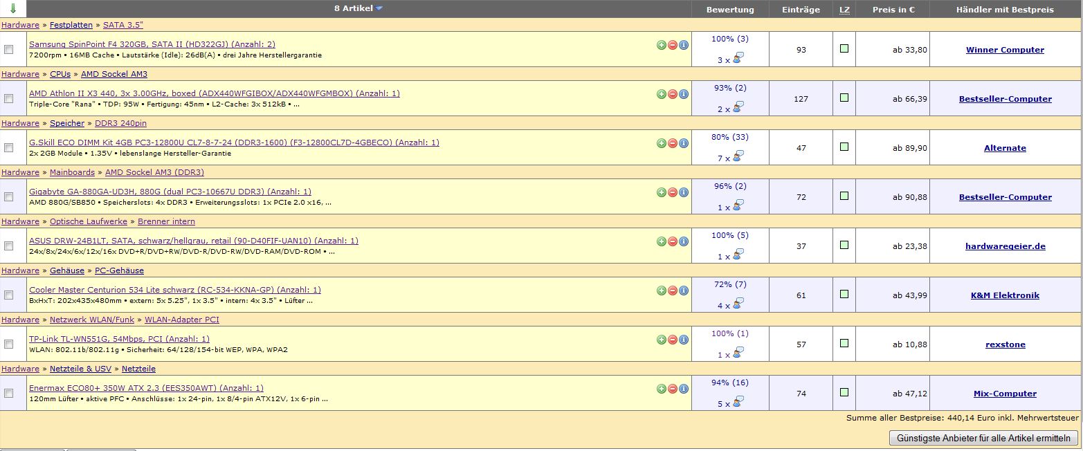Click the red minus for Enermax ECO80+ 350W
The width and height of the screenshot is (1083, 451).
pos(673,389)
